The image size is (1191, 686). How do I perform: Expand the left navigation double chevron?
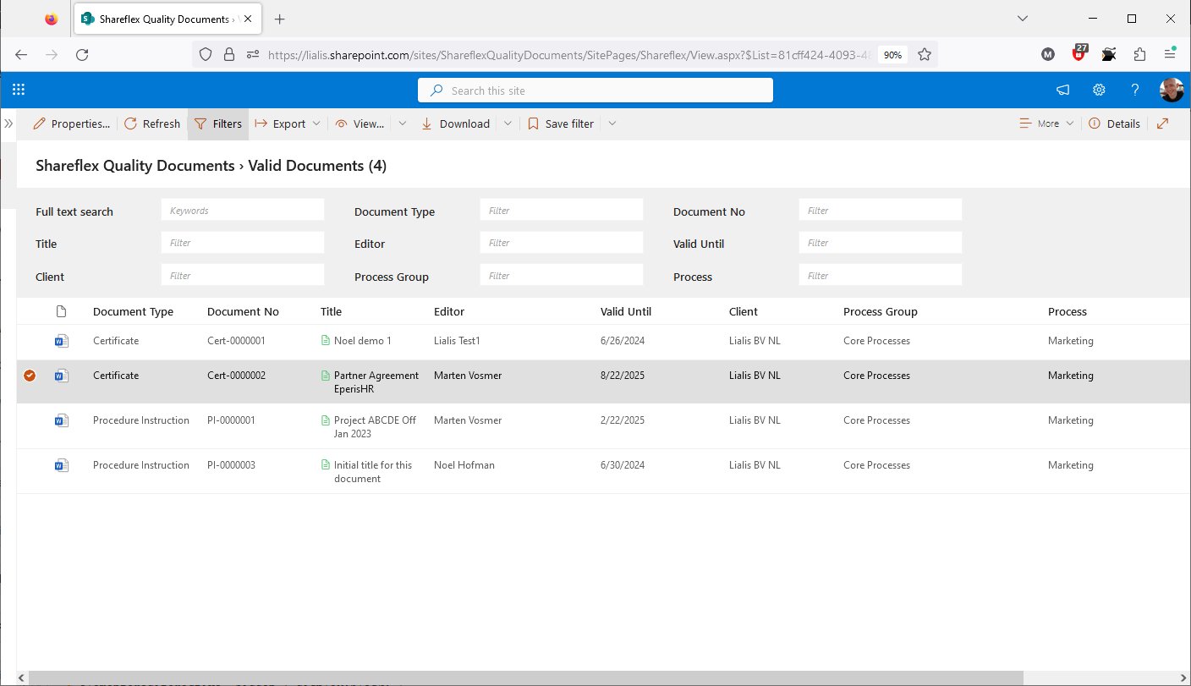click(x=8, y=123)
